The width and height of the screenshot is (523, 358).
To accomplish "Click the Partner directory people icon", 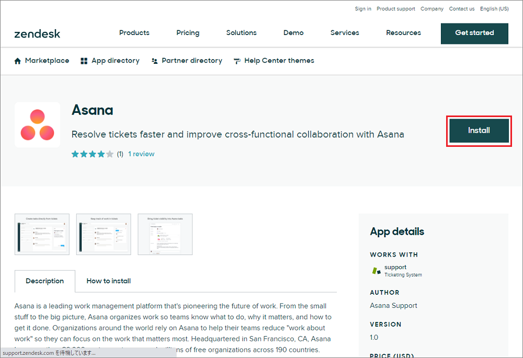I will (154, 61).
